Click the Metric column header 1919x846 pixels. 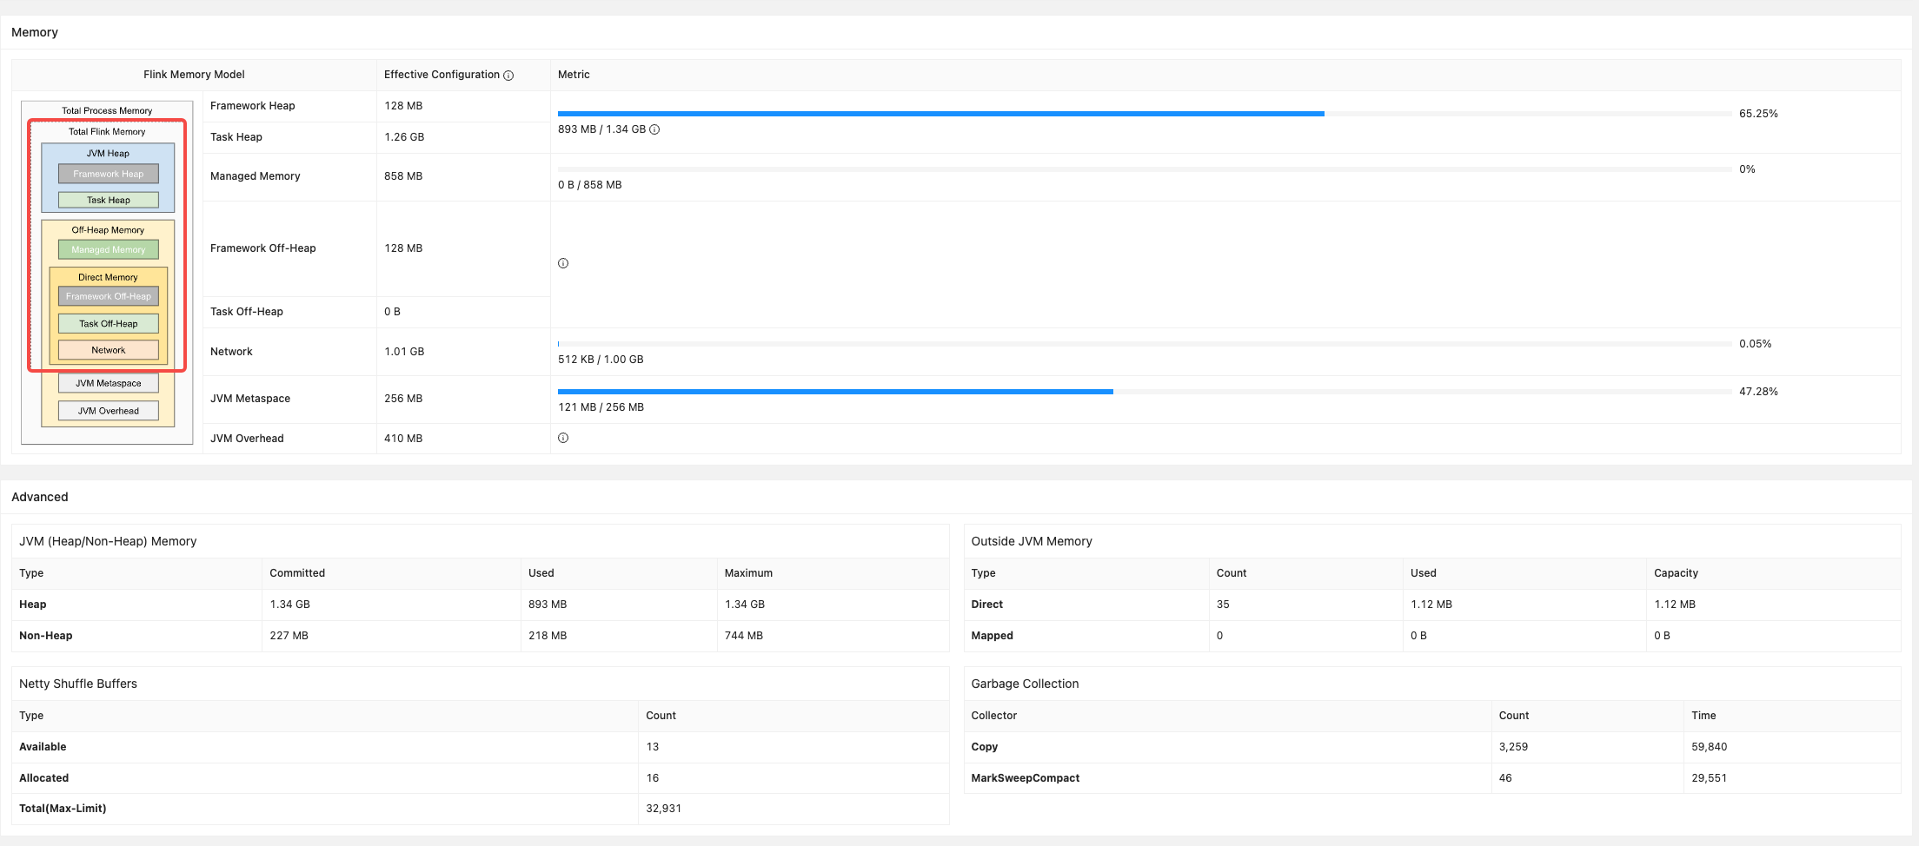point(574,75)
